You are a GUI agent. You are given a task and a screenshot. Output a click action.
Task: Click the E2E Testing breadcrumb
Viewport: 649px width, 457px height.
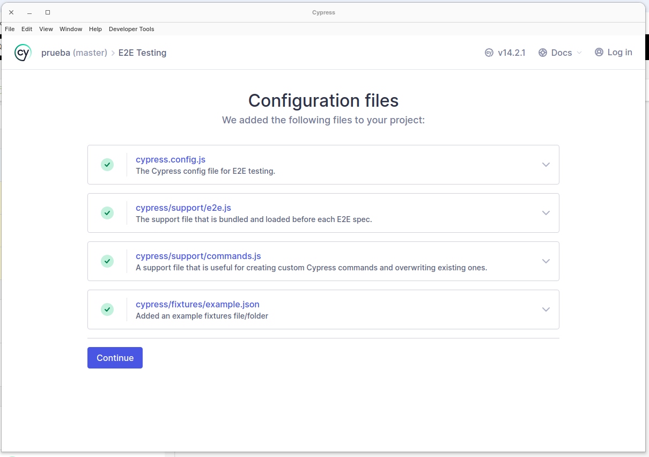point(142,53)
